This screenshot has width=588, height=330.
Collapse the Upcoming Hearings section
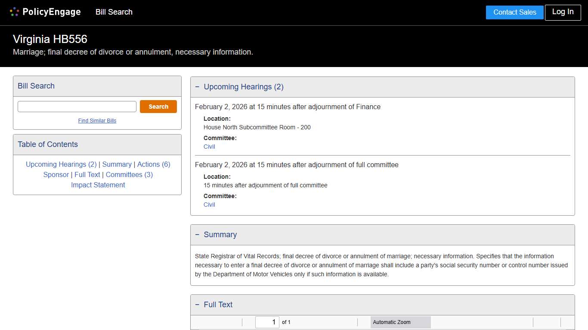coord(198,87)
